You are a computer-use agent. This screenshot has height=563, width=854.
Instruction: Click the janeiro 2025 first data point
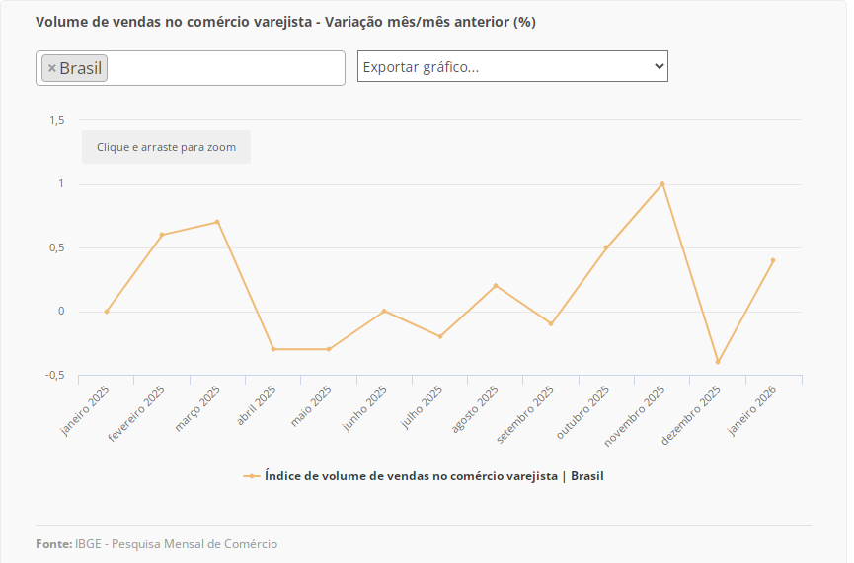click(107, 312)
